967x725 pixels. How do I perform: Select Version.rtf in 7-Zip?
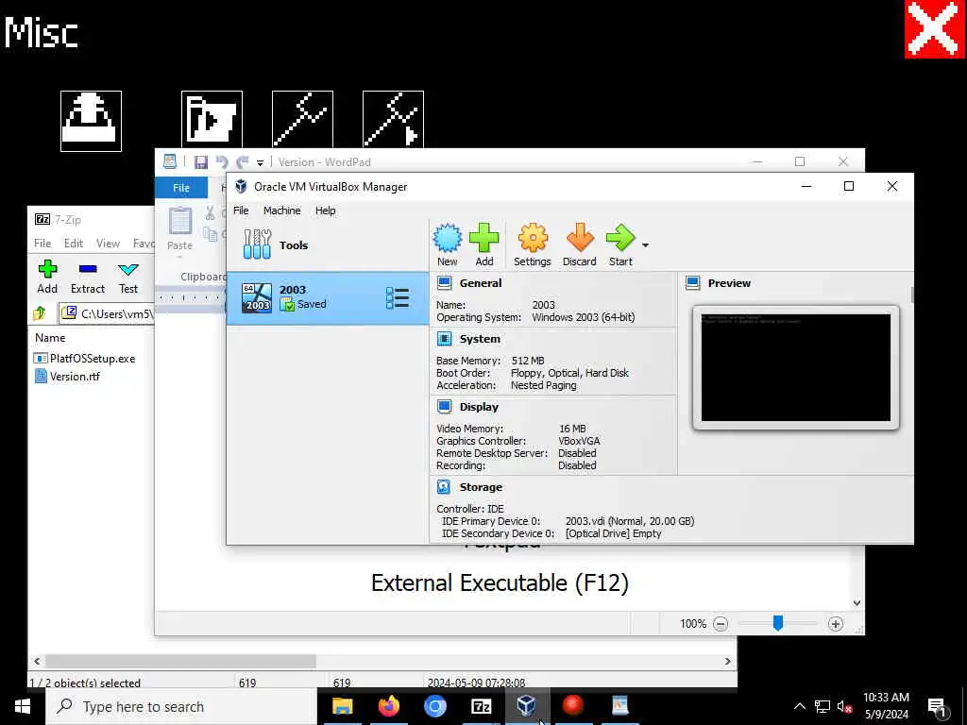67,376
